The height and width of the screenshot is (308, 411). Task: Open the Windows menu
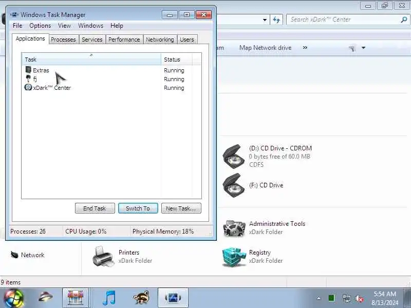click(90, 26)
